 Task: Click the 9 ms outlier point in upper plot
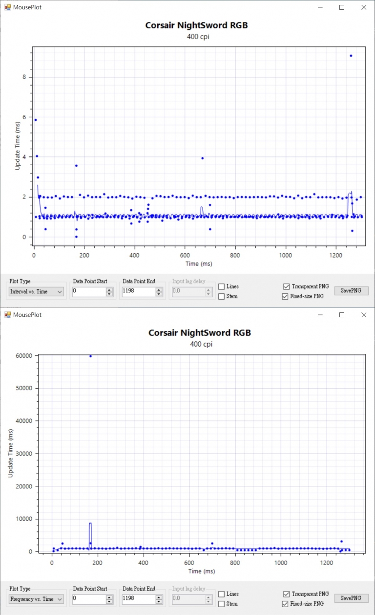click(x=351, y=56)
